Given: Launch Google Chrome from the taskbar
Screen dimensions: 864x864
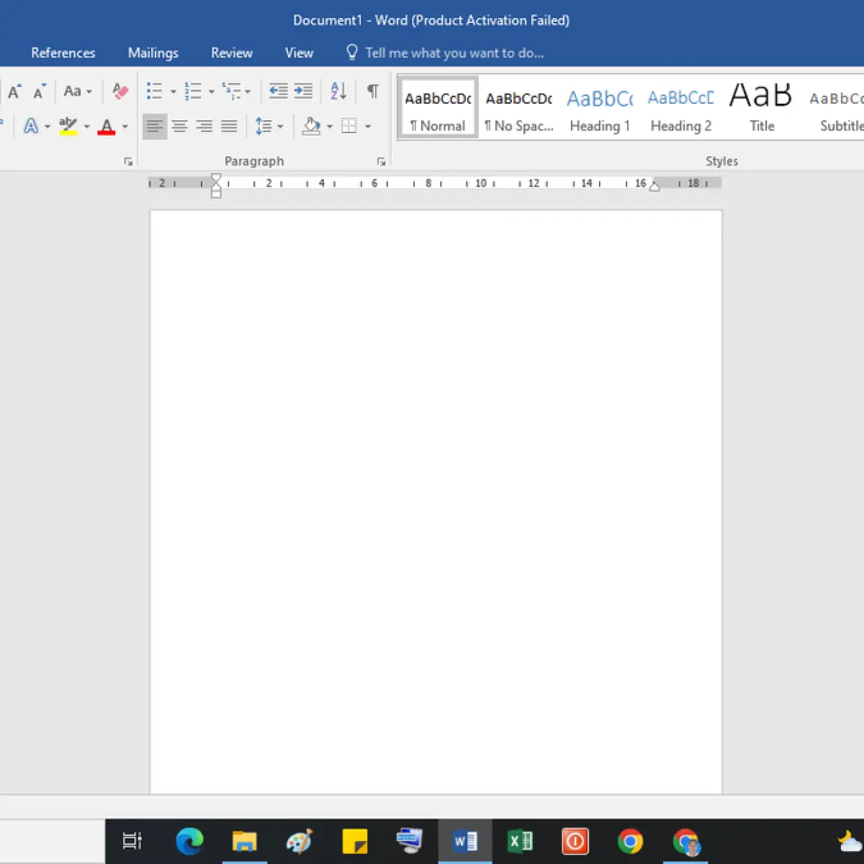Looking at the screenshot, I should [x=630, y=841].
